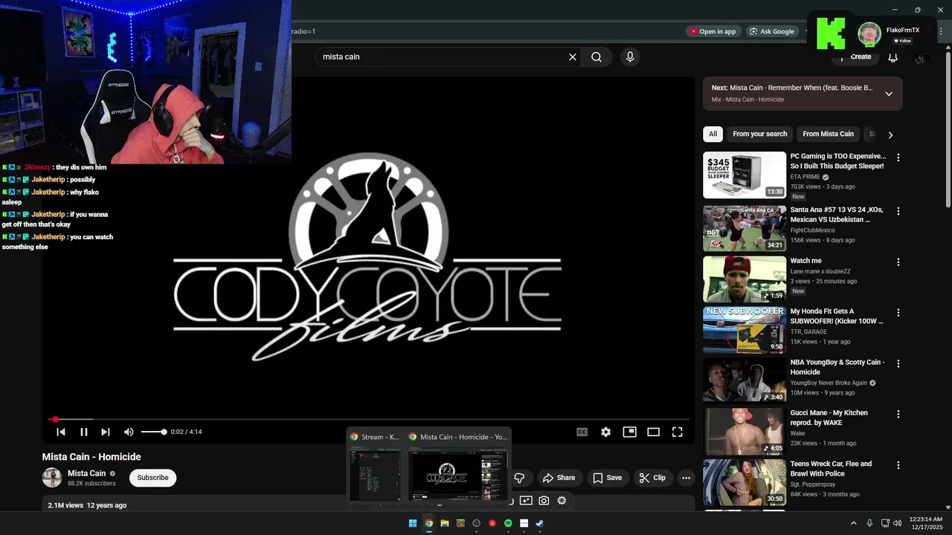The height and width of the screenshot is (535, 952).
Task: Open more actions three-dot button
Action: (x=686, y=478)
